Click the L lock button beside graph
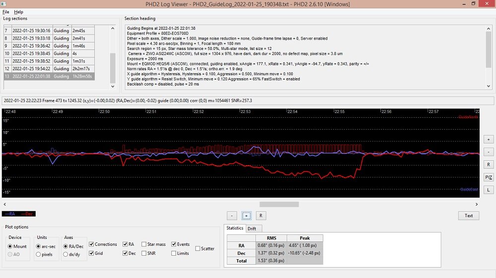The width and height of the screenshot is (496, 278). pos(489,189)
